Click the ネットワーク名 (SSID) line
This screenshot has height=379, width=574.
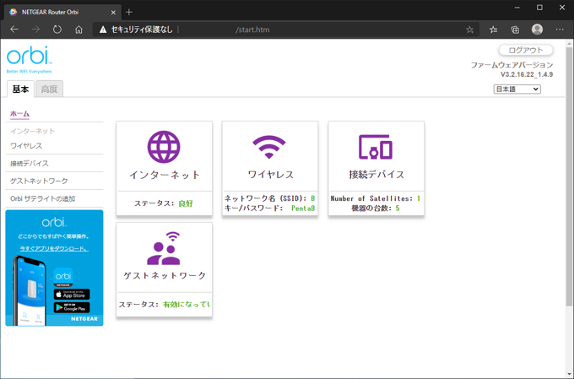(x=269, y=198)
